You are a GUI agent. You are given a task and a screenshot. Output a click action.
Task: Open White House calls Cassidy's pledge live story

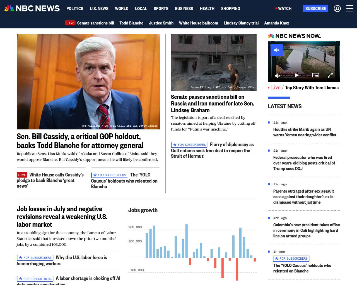[x=50, y=180]
